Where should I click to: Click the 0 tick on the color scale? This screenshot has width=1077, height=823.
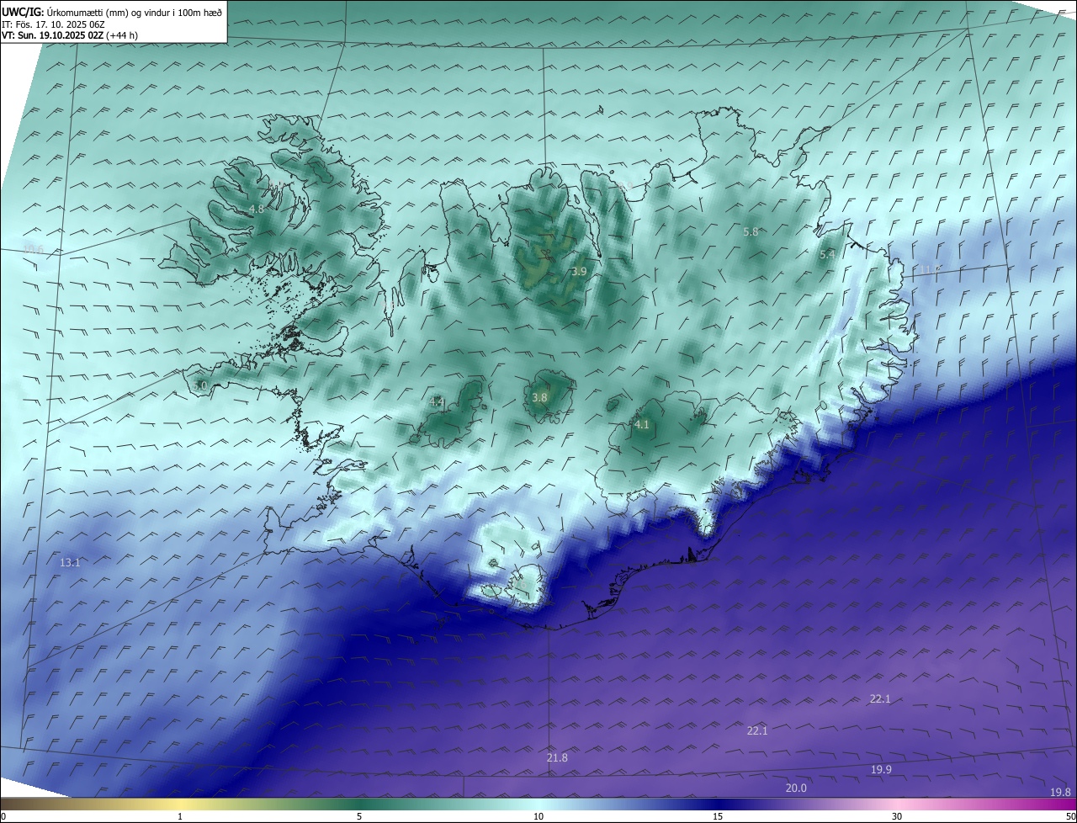point(3,816)
